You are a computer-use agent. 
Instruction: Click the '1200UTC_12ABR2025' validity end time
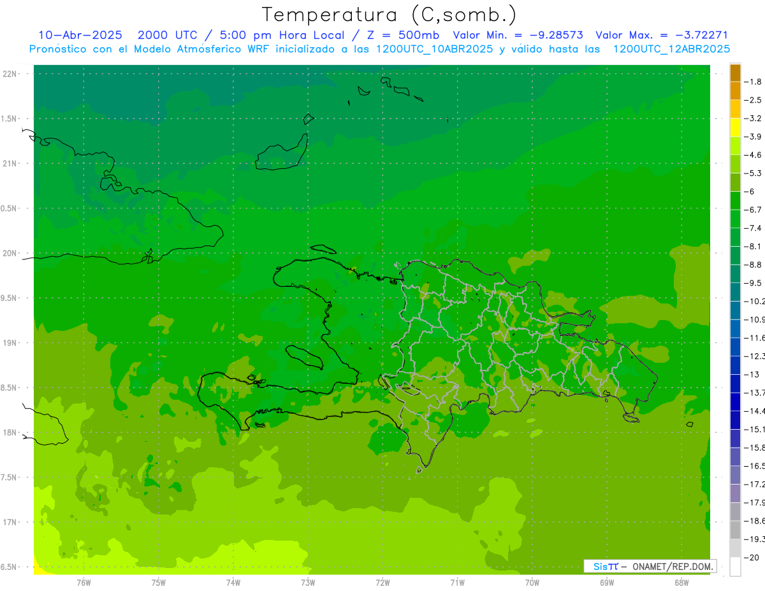coord(671,49)
